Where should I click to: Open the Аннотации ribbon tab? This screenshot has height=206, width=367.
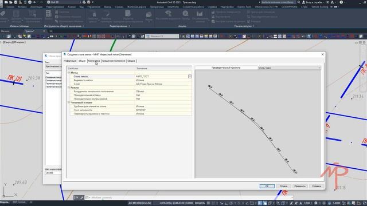point(37,7)
